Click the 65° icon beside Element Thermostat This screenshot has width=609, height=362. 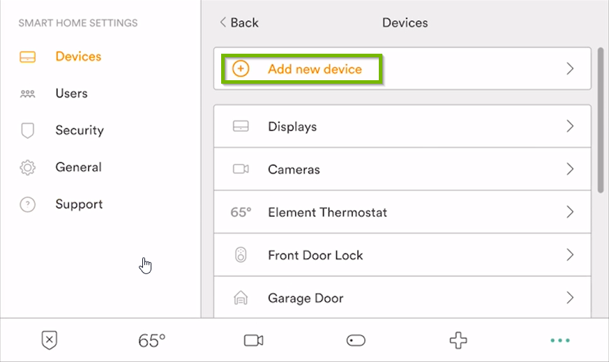click(241, 212)
